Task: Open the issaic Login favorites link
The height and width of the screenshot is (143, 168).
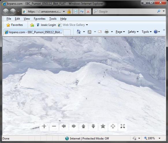Action: click(46, 25)
